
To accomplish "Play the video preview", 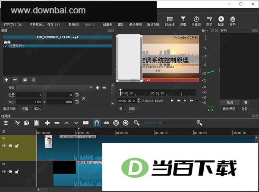I will pyautogui.click(x=185, y=101).
